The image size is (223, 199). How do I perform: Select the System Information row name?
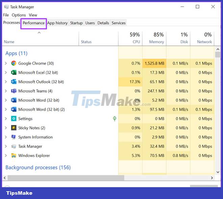35,137
